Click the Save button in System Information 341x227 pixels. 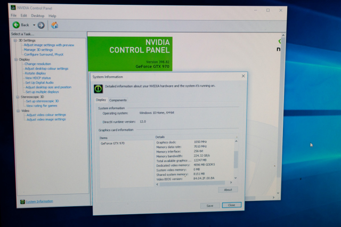tap(209, 205)
